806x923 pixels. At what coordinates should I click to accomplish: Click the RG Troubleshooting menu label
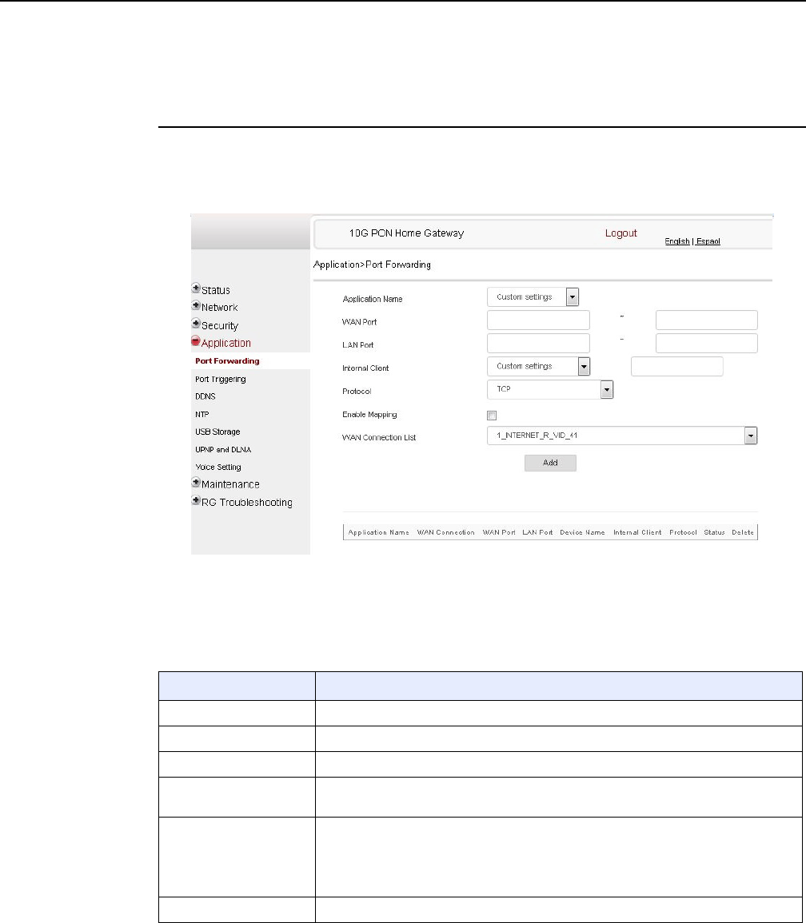[247, 502]
